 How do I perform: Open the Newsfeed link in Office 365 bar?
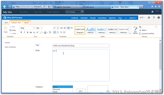(x=102, y=18)
